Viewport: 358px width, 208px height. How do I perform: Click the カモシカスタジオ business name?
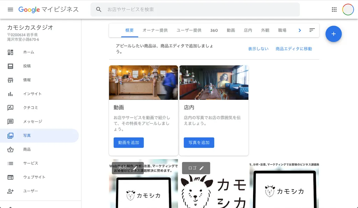pos(30,28)
